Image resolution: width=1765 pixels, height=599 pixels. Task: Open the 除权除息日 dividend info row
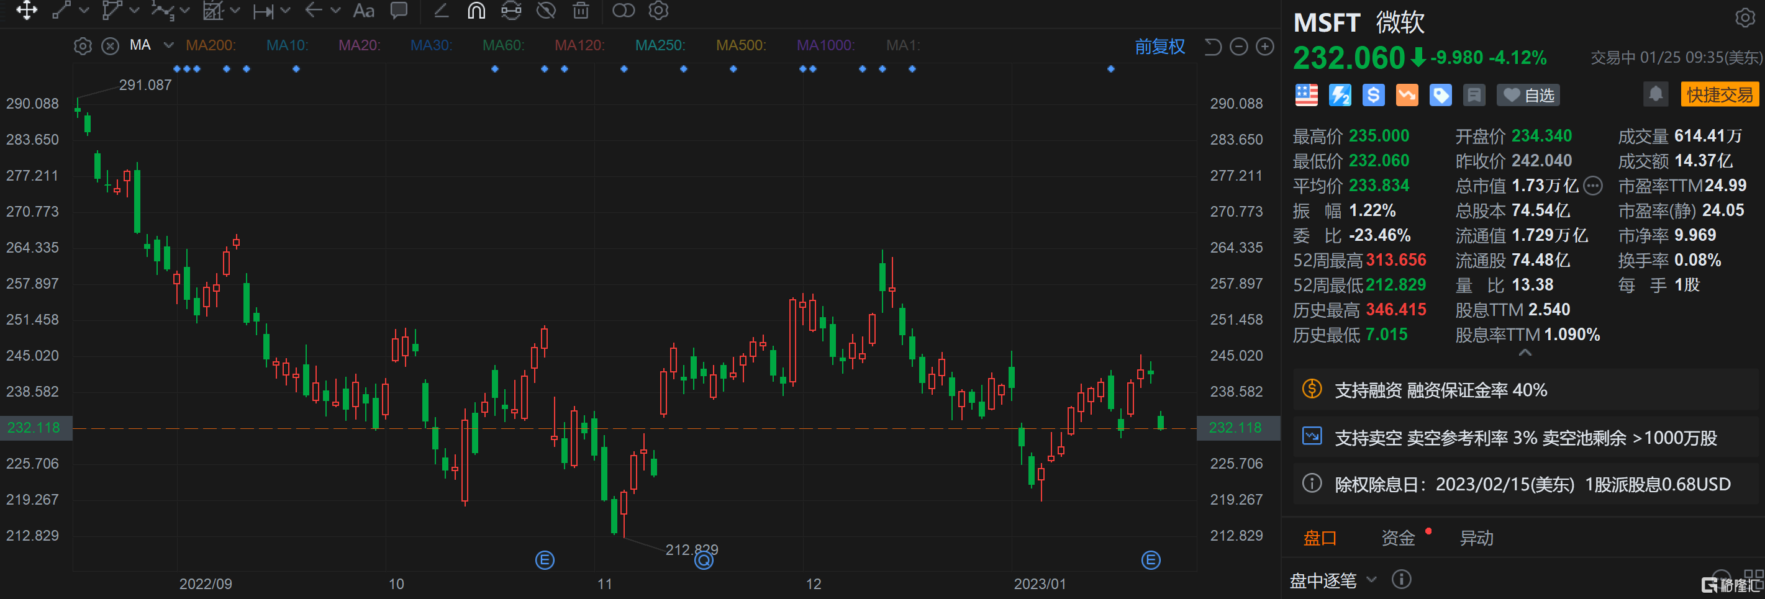click(1526, 485)
